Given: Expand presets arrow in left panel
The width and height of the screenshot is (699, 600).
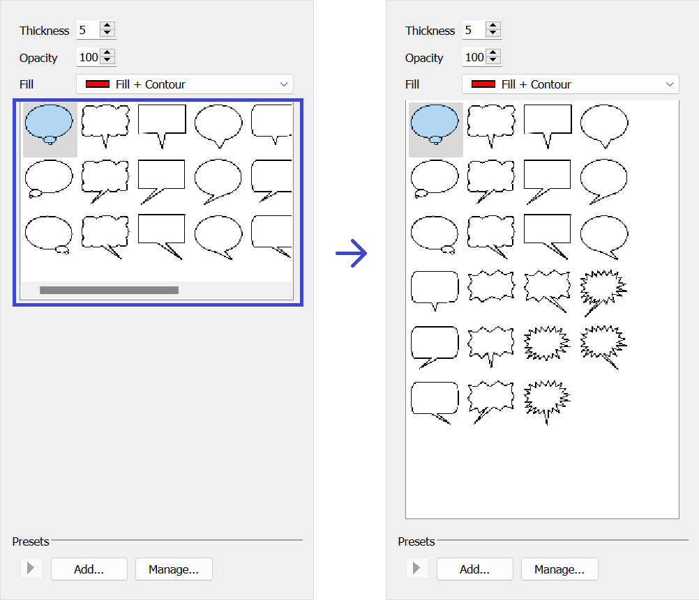Looking at the screenshot, I should 31,569.
